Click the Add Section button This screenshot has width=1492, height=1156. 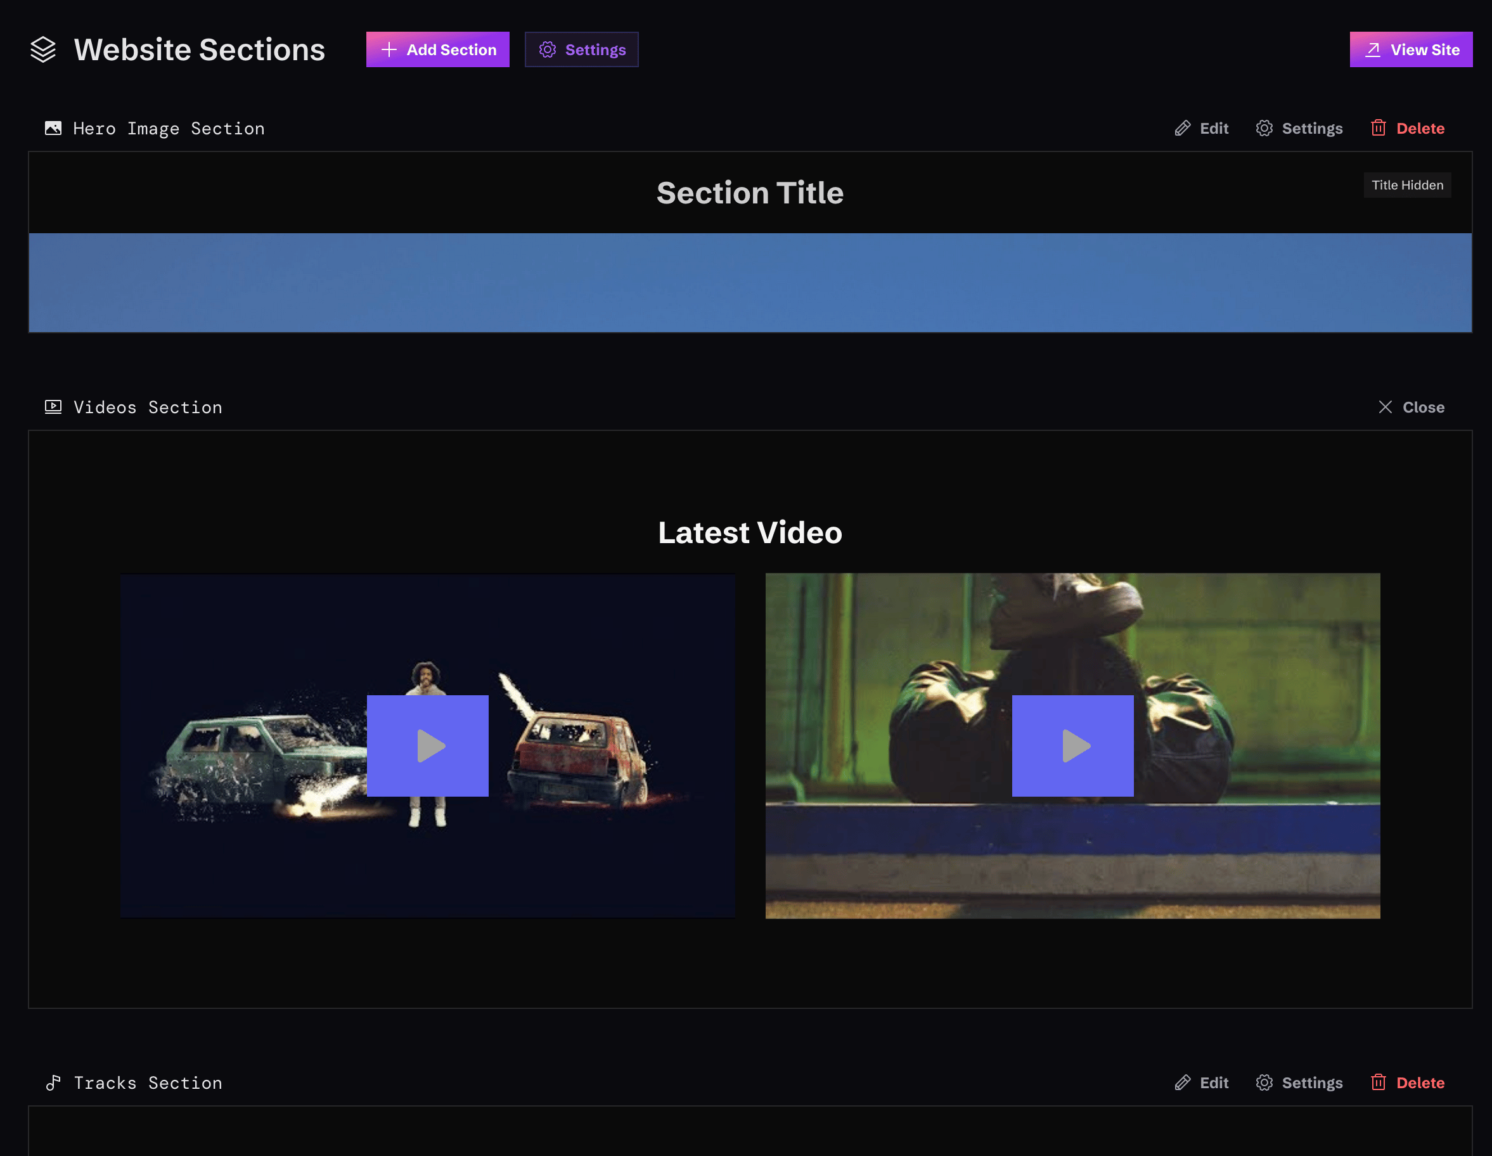click(x=437, y=49)
